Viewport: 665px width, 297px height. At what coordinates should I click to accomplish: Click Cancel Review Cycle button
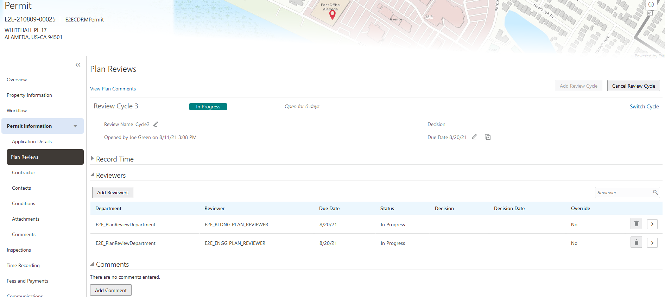633,86
